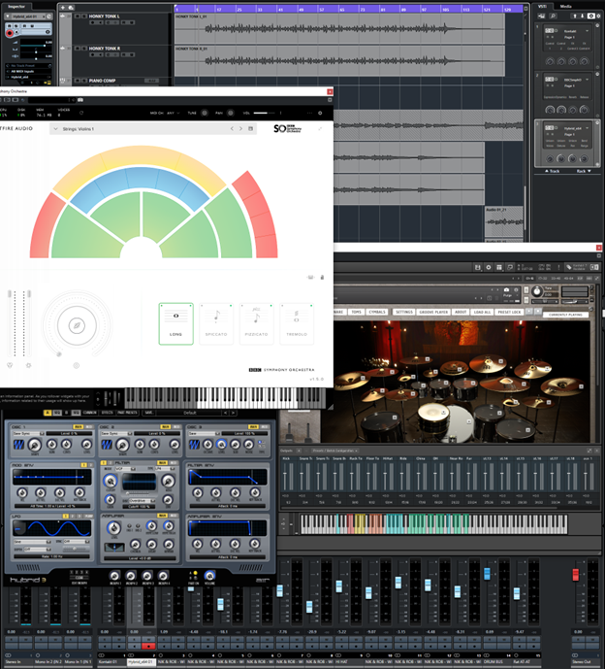Image resolution: width=605 pixels, height=669 pixels.
Task: Click the Amplifier level knob in Hybrid
Action: point(113,528)
